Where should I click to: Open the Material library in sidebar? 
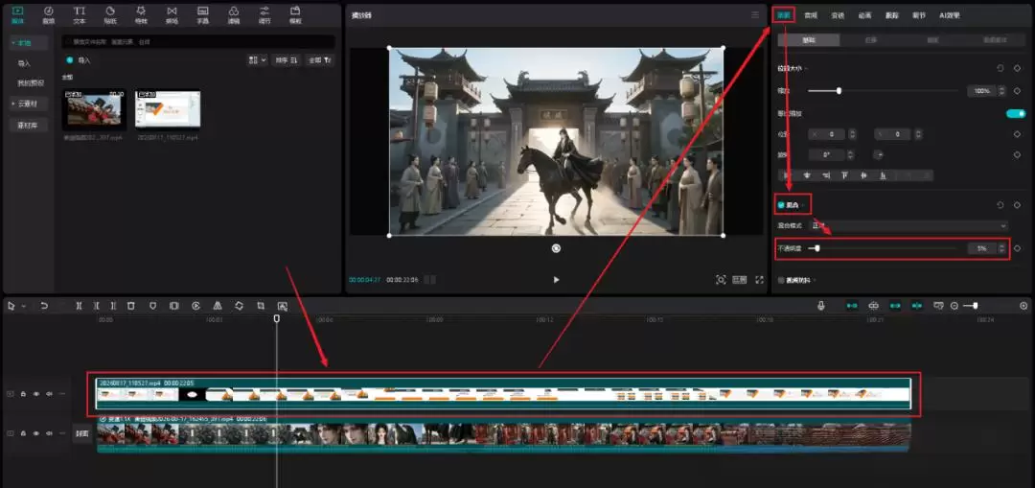coord(28,126)
